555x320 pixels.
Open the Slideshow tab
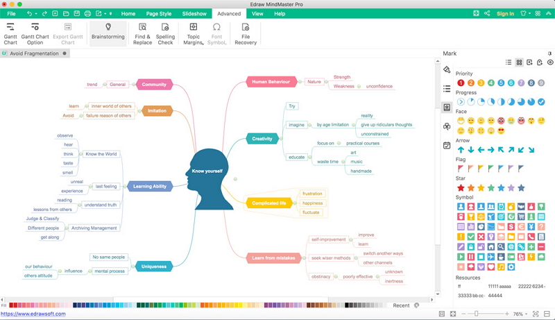pyautogui.click(x=194, y=13)
